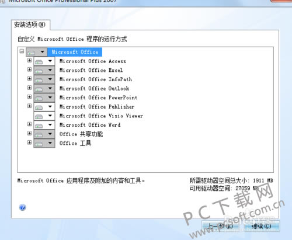The height and width of the screenshot is (240, 292).
Task: Click the 应用程序及附加的内容和工具 description text
Action: [81, 180]
